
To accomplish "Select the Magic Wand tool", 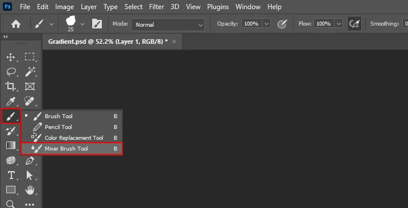I will click(30, 72).
